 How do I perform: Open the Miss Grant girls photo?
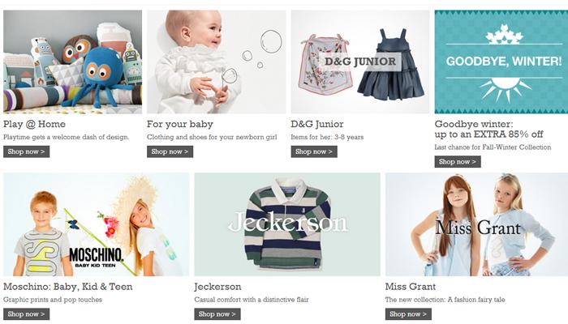477,224
